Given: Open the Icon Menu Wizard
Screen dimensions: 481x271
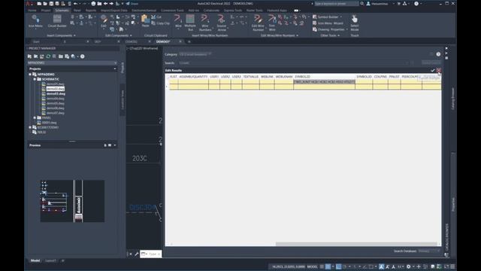Looking at the screenshot, I should point(328,23).
